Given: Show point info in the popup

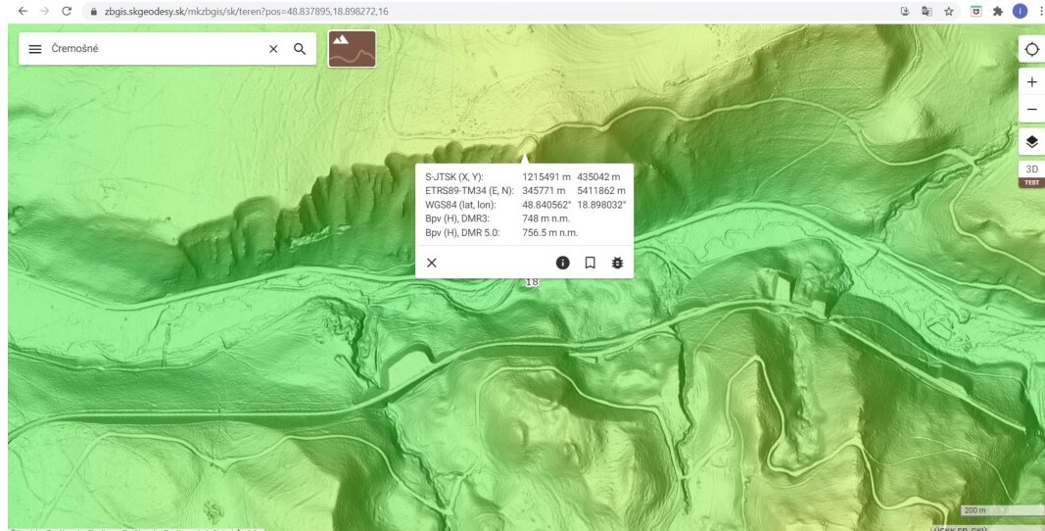Looking at the screenshot, I should (563, 263).
